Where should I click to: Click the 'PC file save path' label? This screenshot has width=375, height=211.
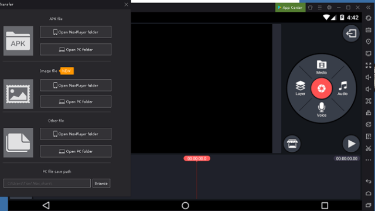[x=57, y=172]
